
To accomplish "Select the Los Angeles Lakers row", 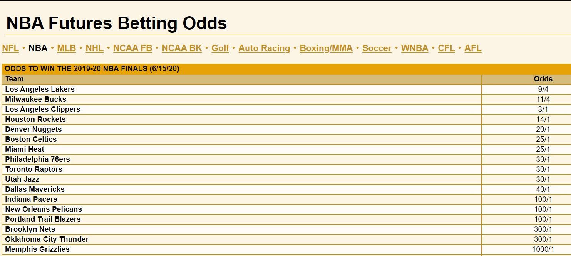I will pyautogui.click(x=40, y=89).
